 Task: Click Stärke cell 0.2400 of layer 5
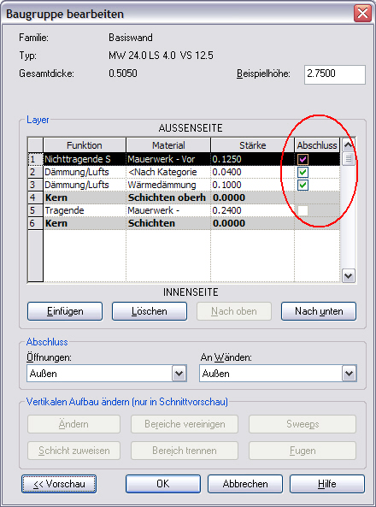pyautogui.click(x=252, y=210)
